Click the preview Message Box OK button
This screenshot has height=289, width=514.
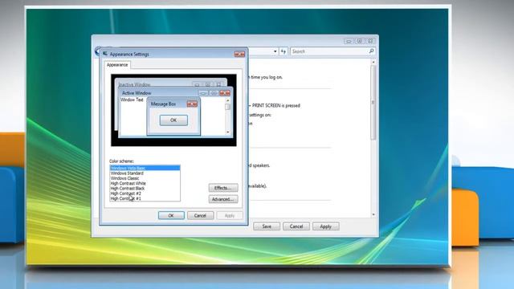tap(173, 120)
